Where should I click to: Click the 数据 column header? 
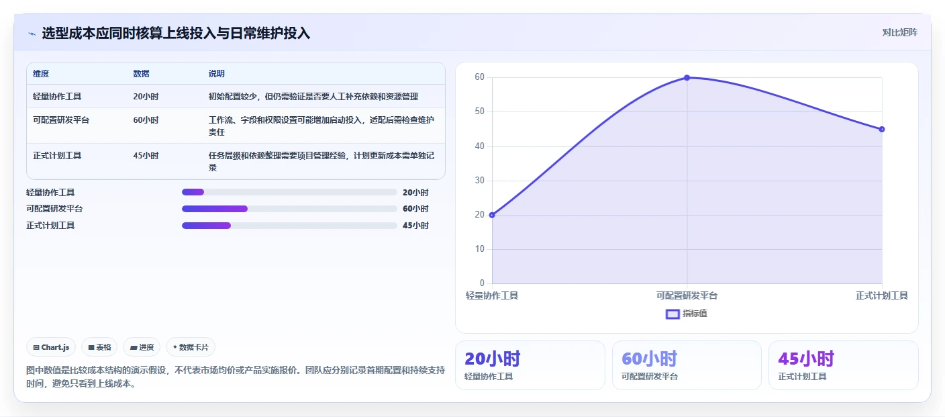pyautogui.click(x=142, y=74)
